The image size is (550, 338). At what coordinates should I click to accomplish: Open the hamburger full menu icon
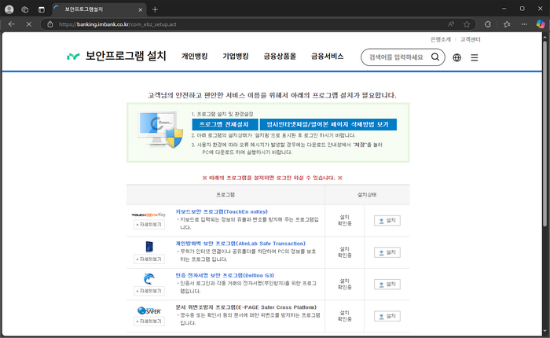tap(475, 57)
